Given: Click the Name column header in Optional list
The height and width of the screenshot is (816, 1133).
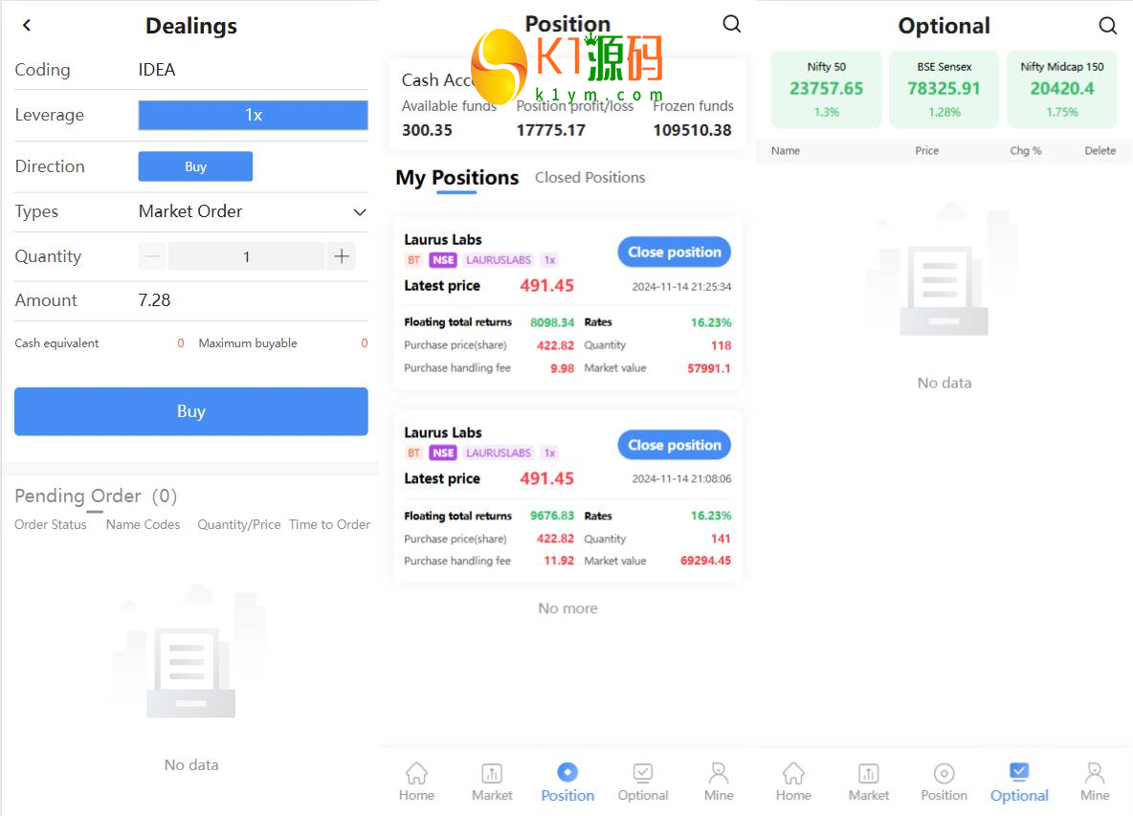Looking at the screenshot, I should coord(785,150).
